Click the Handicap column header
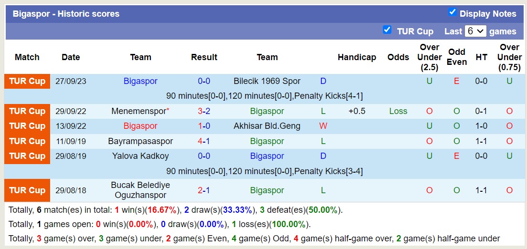This screenshot has width=527, height=249. [x=357, y=57]
